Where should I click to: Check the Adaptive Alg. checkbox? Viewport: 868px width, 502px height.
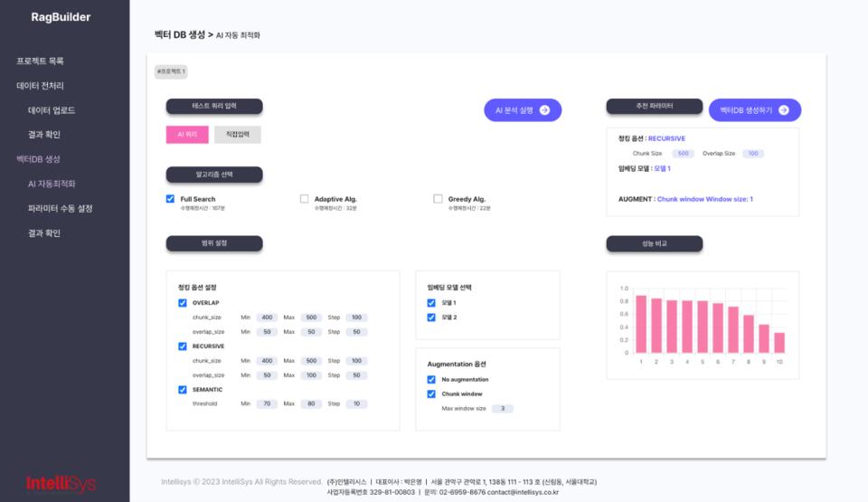point(305,199)
